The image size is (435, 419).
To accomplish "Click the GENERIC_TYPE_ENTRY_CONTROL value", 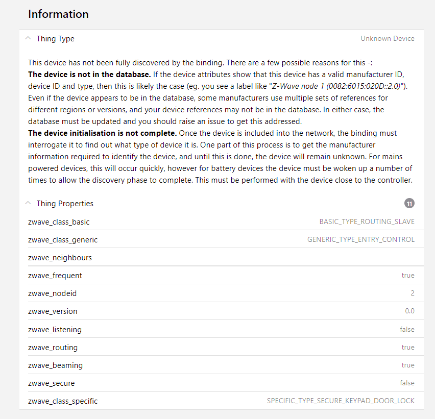I will click(360, 240).
